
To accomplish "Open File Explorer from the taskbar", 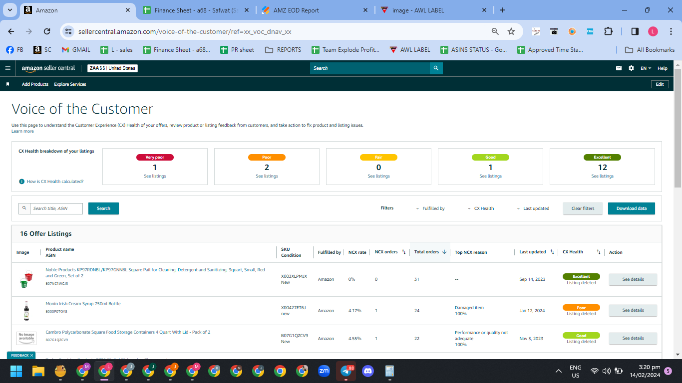I will [x=38, y=371].
